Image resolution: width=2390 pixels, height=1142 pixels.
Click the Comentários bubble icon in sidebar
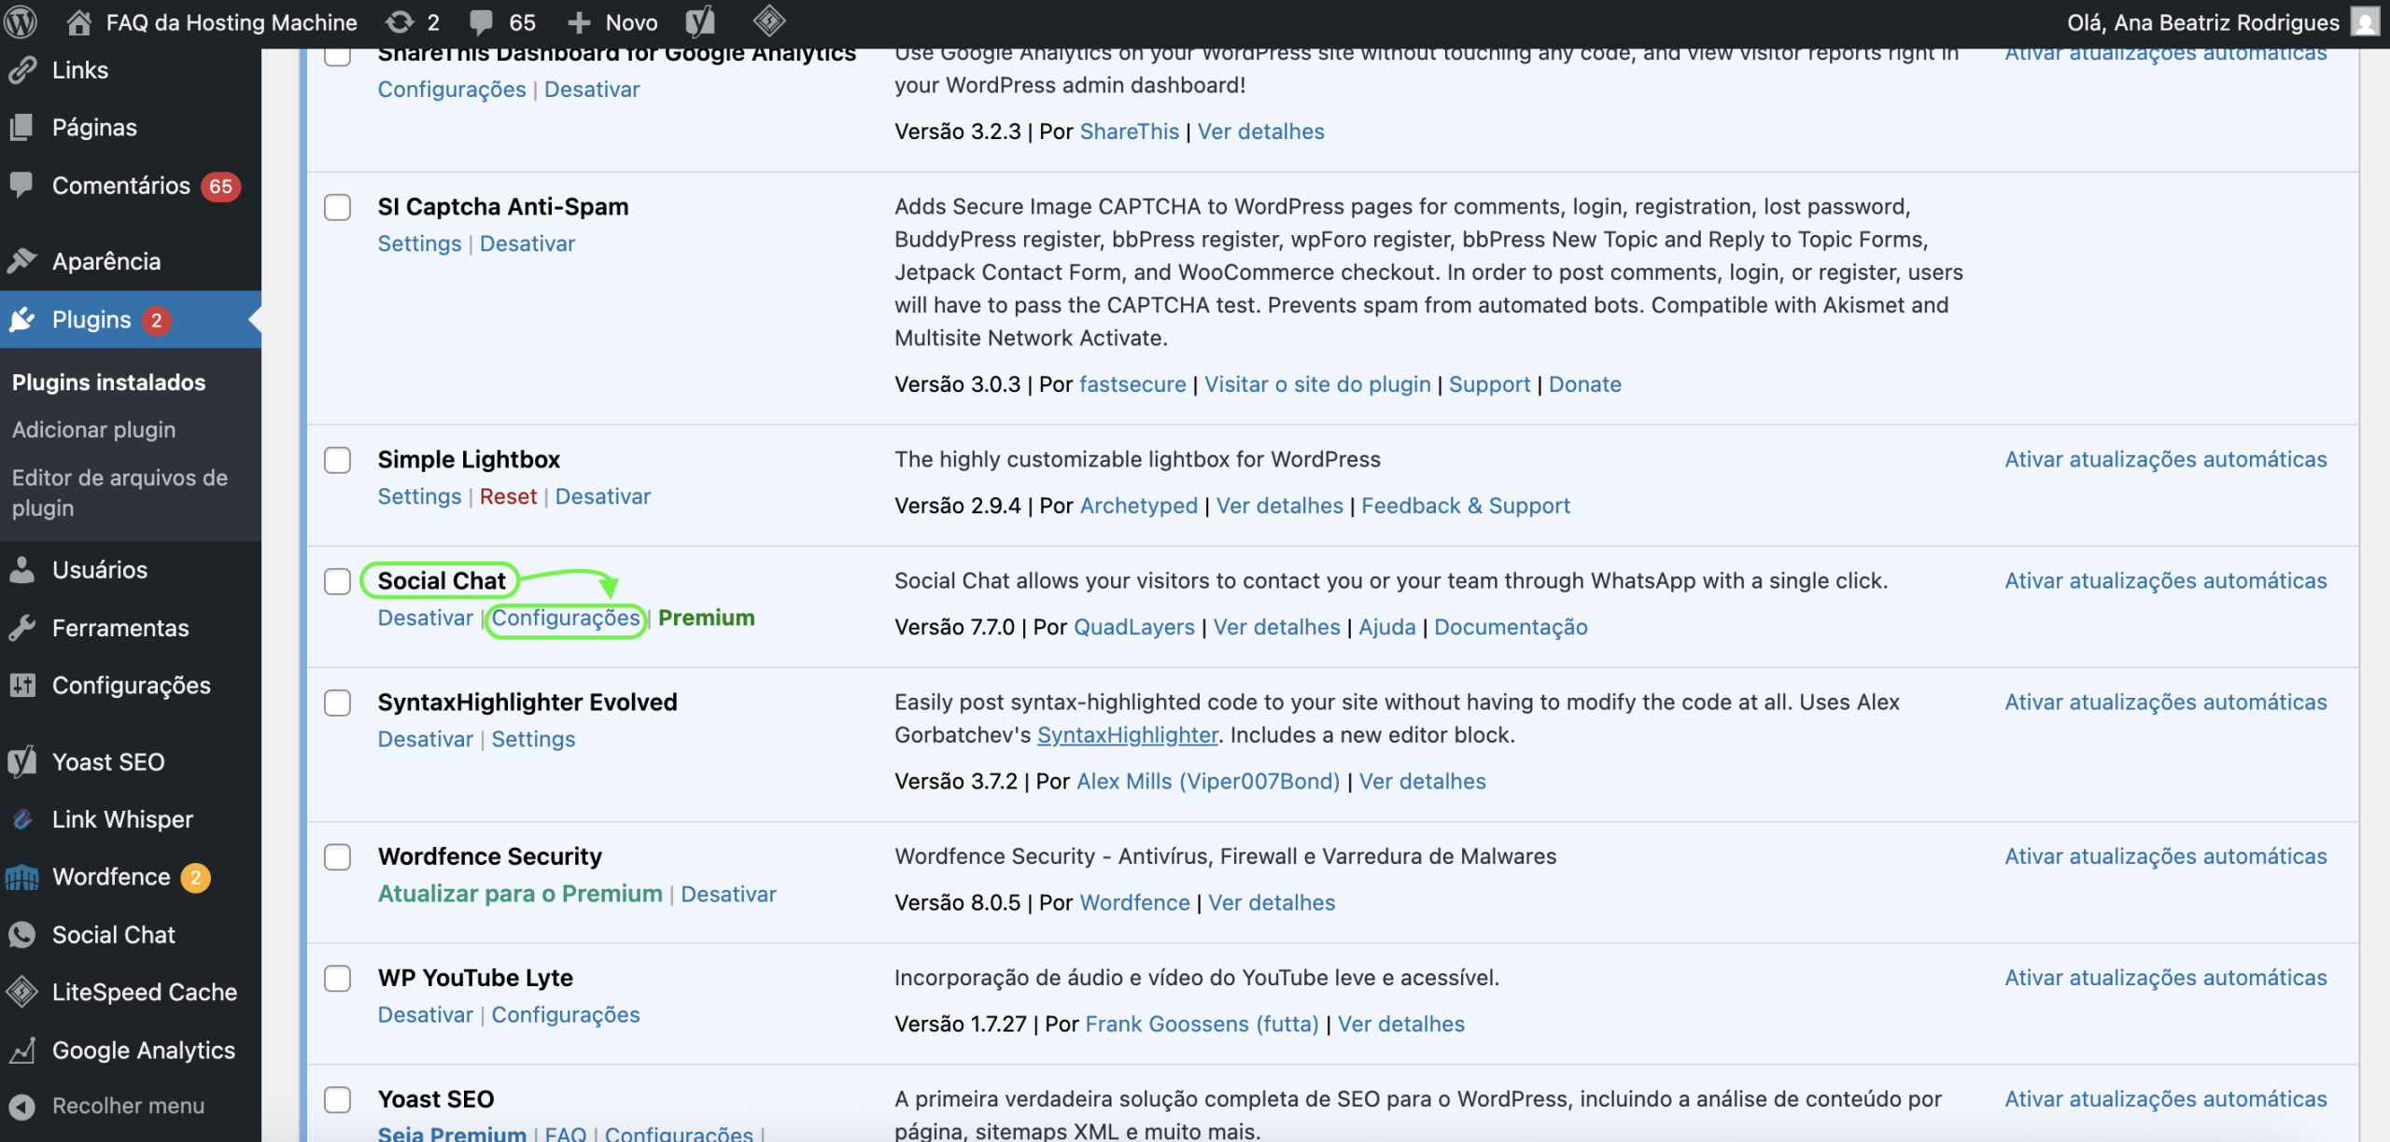[x=22, y=185]
